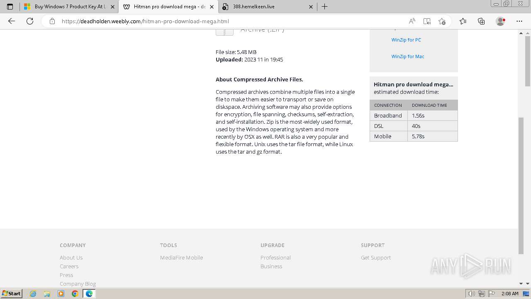Open the MediaFire Mobile link

click(x=181, y=257)
